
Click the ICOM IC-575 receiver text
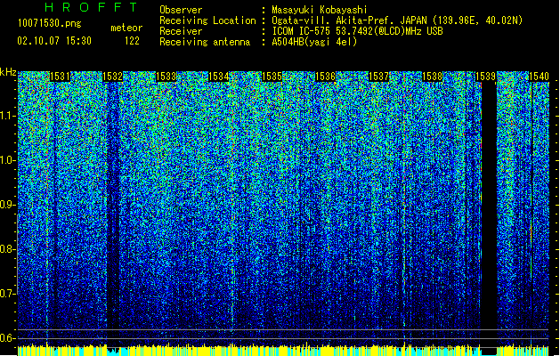(x=357, y=31)
